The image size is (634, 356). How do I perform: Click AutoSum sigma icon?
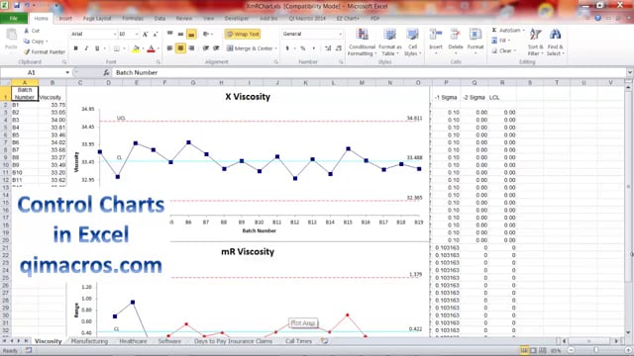coord(494,31)
